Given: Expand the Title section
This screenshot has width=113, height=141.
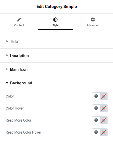Looking at the screenshot, I should [x=56, y=41].
